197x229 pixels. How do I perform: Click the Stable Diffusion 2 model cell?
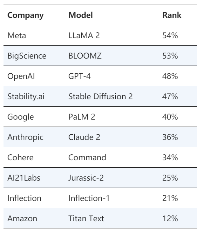101,96
